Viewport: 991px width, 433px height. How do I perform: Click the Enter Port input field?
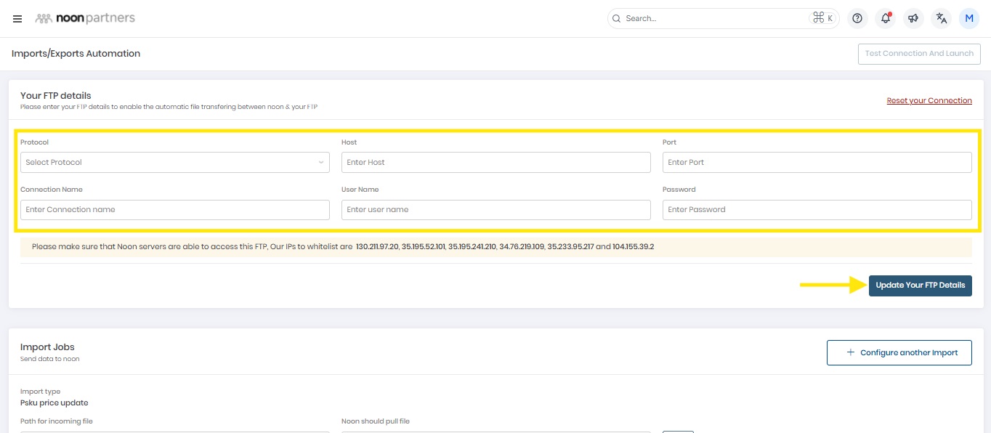(817, 163)
